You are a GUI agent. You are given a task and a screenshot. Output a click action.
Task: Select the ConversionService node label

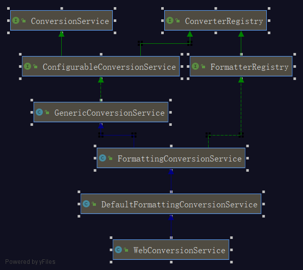click(x=70, y=21)
